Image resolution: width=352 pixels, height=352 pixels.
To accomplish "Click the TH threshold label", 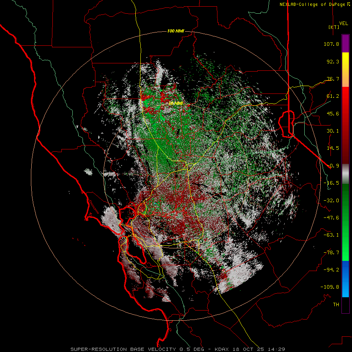I will point(336,305).
